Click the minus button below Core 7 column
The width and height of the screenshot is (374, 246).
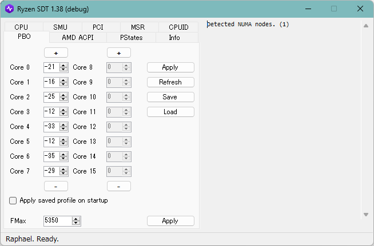pyautogui.click(x=56, y=186)
